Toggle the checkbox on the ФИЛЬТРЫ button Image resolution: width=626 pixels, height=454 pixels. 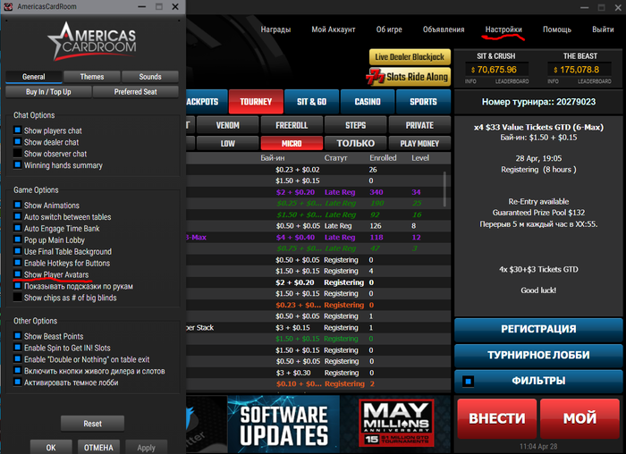(469, 382)
